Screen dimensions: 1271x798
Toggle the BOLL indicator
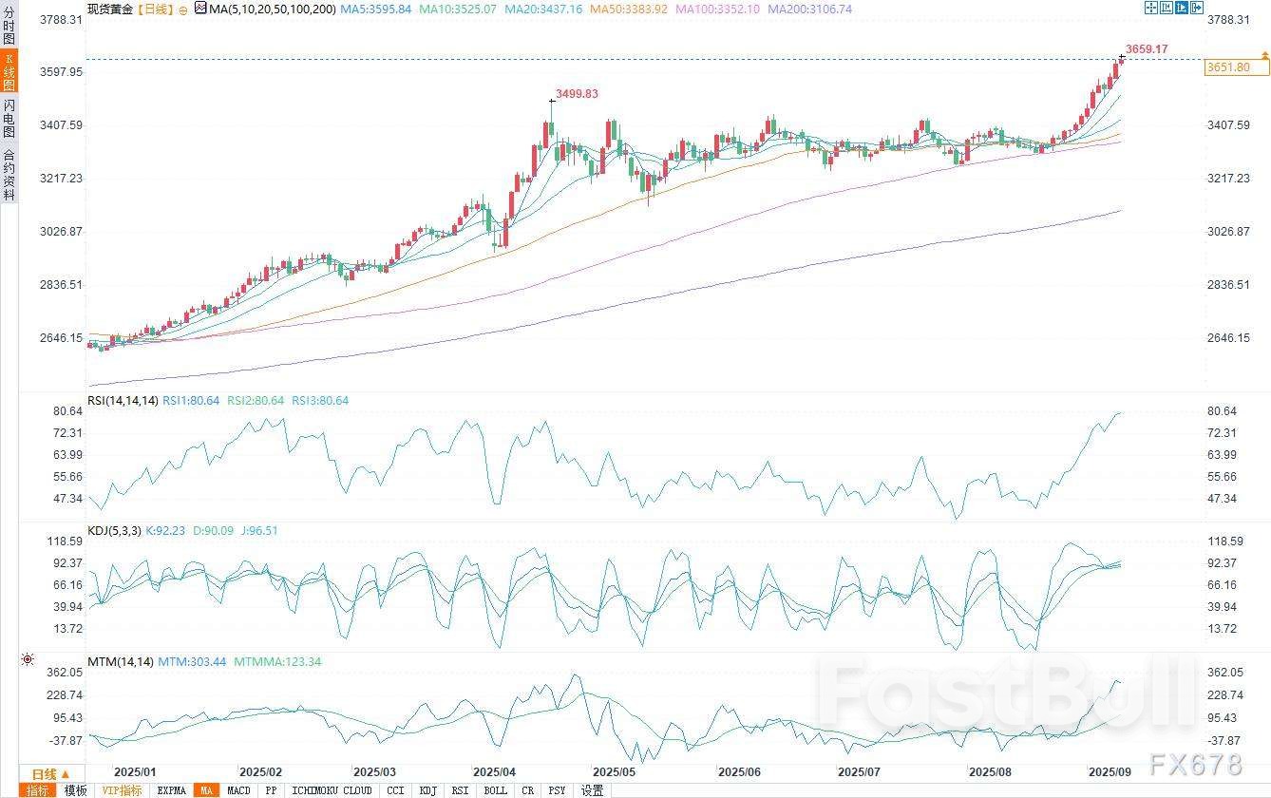(495, 790)
